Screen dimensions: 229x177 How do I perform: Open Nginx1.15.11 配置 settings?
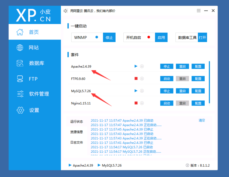click(x=198, y=103)
